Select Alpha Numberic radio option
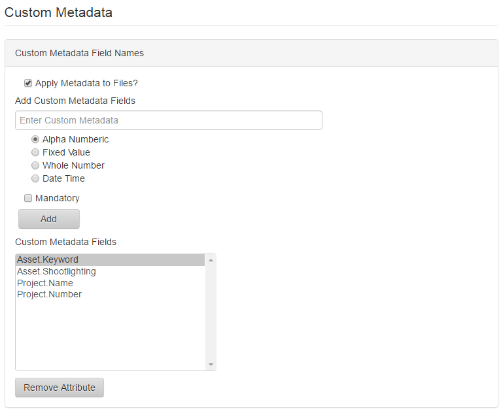The image size is (503, 413). (x=35, y=139)
